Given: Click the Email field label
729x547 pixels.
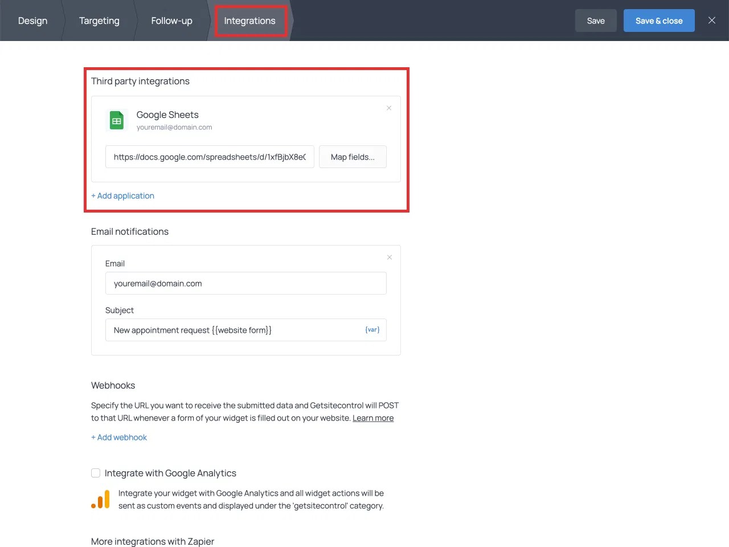Looking at the screenshot, I should [115, 263].
